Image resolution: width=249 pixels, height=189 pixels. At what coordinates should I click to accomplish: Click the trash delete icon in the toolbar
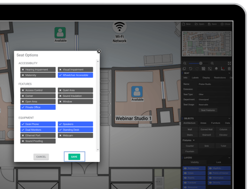click(x=229, y=68)
